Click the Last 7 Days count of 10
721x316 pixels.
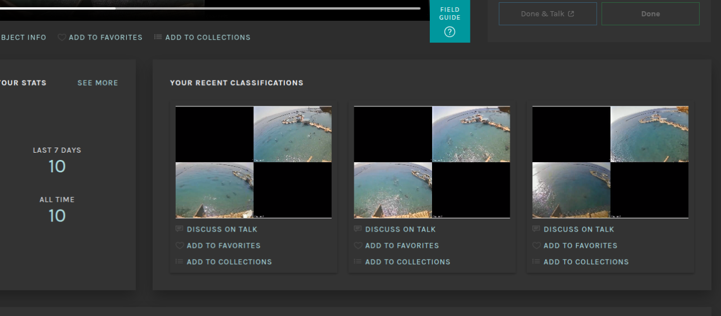coord(57,167)
